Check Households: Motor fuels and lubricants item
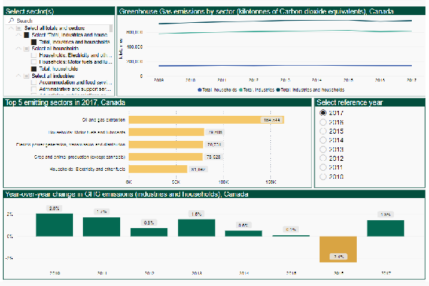 point(34,61)
